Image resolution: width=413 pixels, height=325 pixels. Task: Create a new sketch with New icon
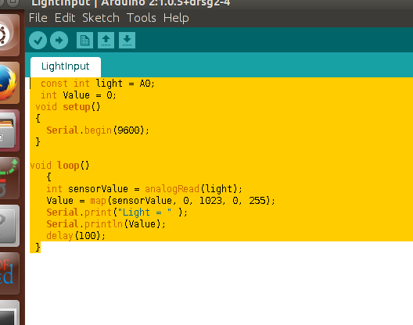[x=84, y=41]
